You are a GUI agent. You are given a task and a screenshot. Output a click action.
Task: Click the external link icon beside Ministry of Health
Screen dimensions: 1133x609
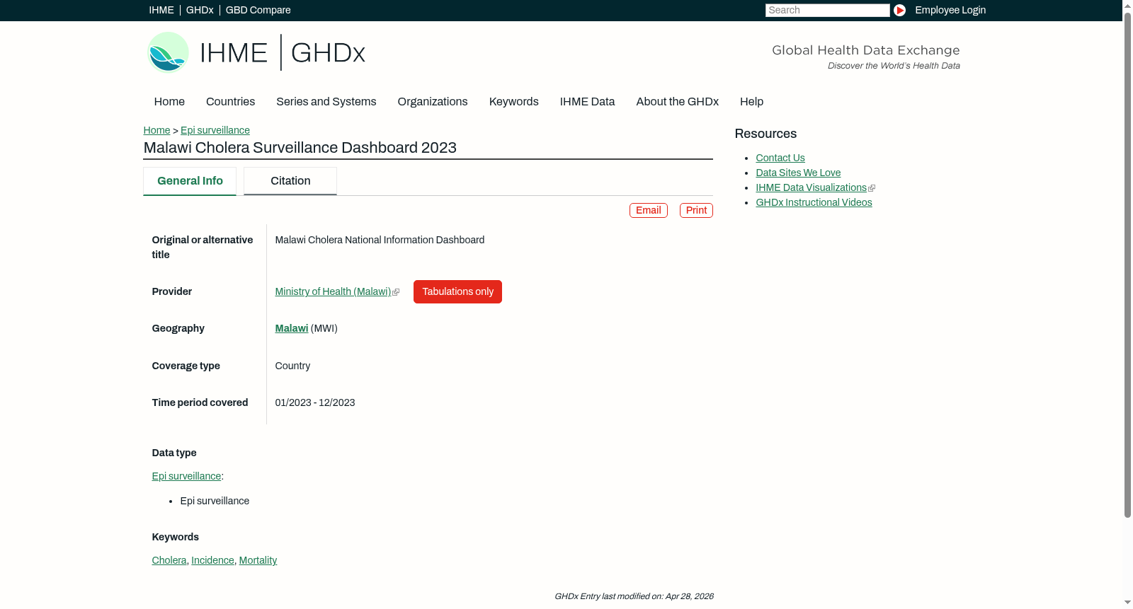tap(396, 292)
